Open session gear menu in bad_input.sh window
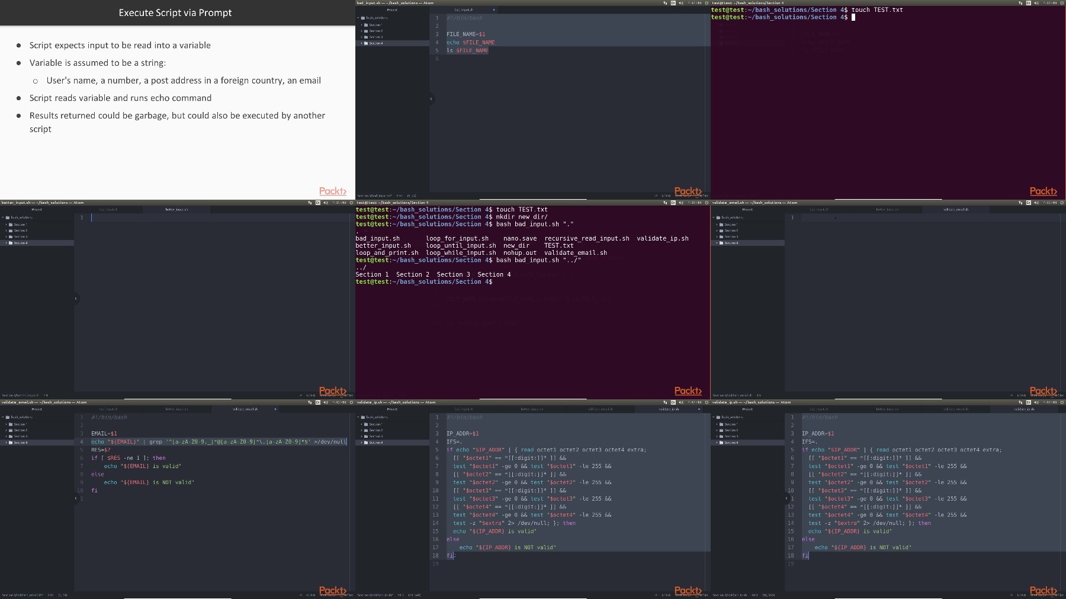The width and height of the screenshot is (1066, 599). (707, 3)
